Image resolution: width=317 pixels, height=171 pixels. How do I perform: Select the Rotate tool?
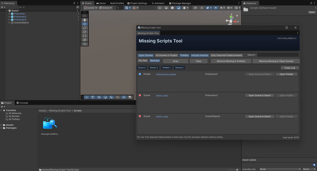point(85,28)
